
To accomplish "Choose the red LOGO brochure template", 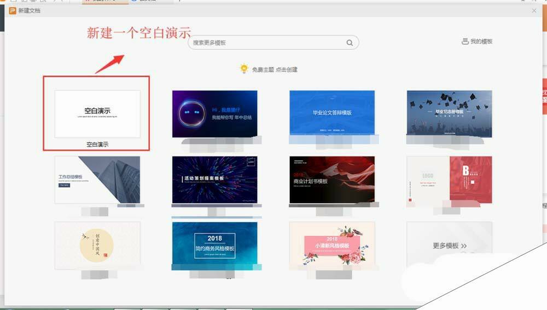I will tap(449, 180).
